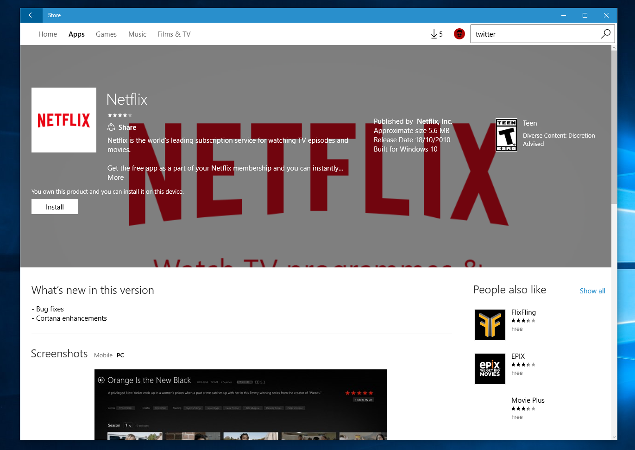Click the ESRB Teen rating badge

(x=506, y=135)
